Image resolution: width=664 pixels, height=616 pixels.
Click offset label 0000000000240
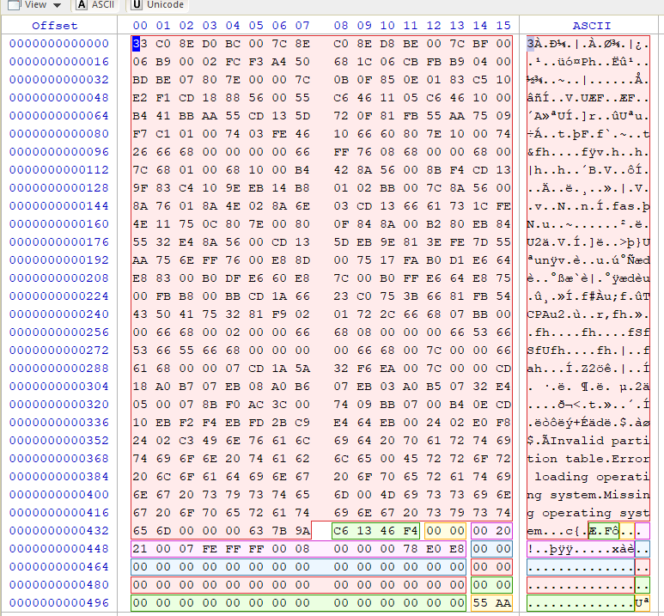point(59,314)
